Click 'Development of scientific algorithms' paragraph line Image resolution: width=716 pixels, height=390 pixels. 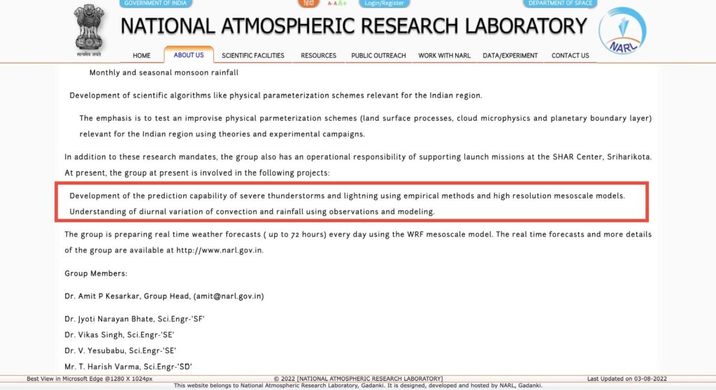coord(275,96)
